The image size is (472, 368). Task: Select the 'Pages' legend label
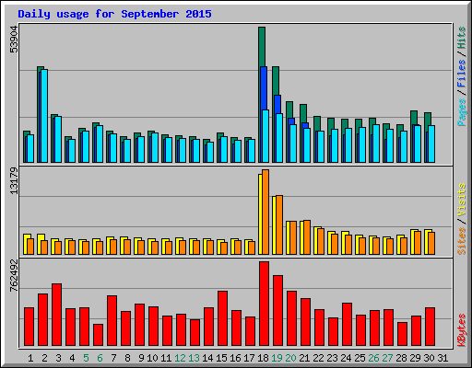[461, 112]
